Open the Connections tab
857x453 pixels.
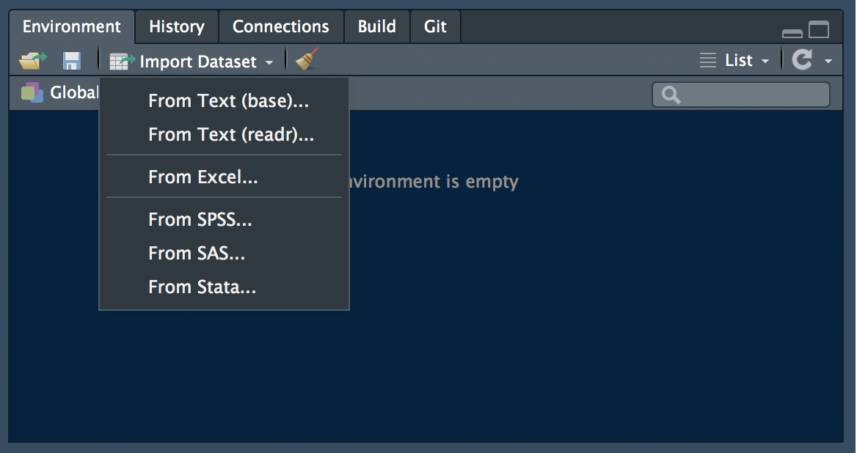[x=281, y=26]
